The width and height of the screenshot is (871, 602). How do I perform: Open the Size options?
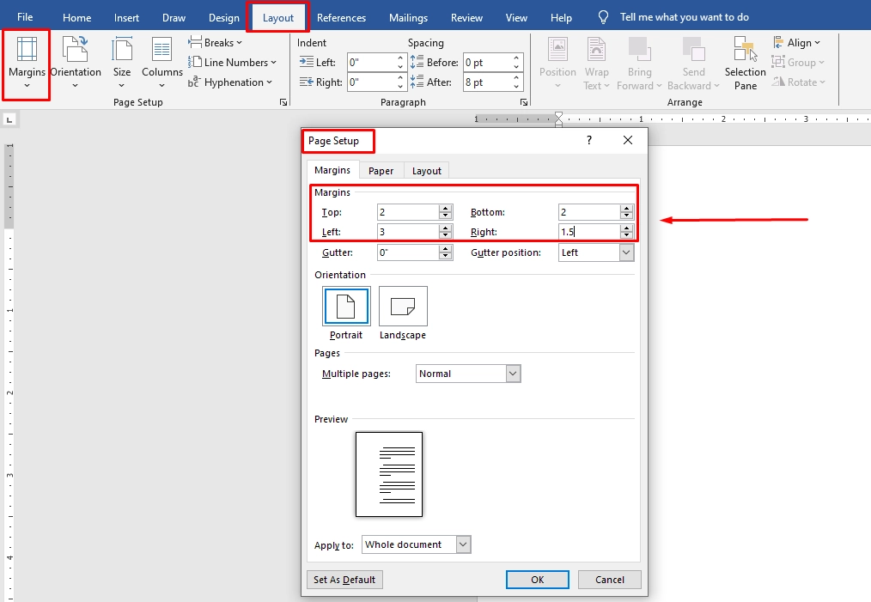click(121, 62)
